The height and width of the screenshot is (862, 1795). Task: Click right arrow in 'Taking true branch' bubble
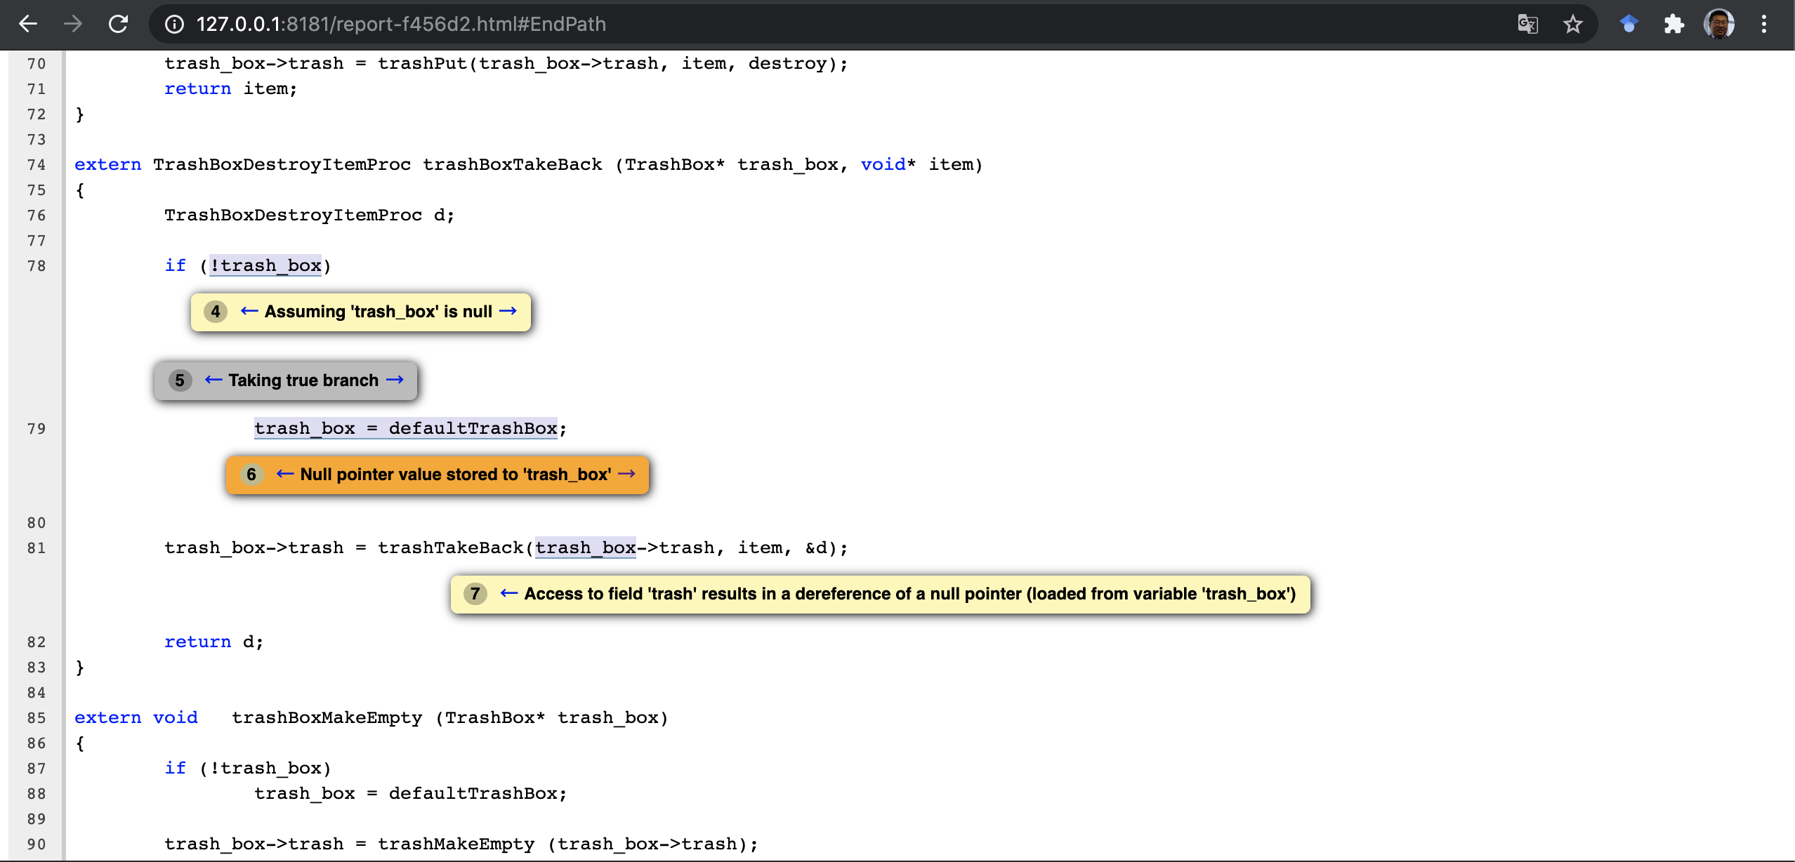[x=395, y=380]
